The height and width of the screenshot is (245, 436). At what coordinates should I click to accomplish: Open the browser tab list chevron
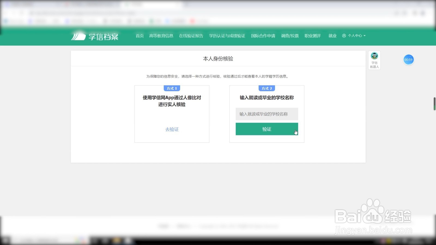coord(186,4)
